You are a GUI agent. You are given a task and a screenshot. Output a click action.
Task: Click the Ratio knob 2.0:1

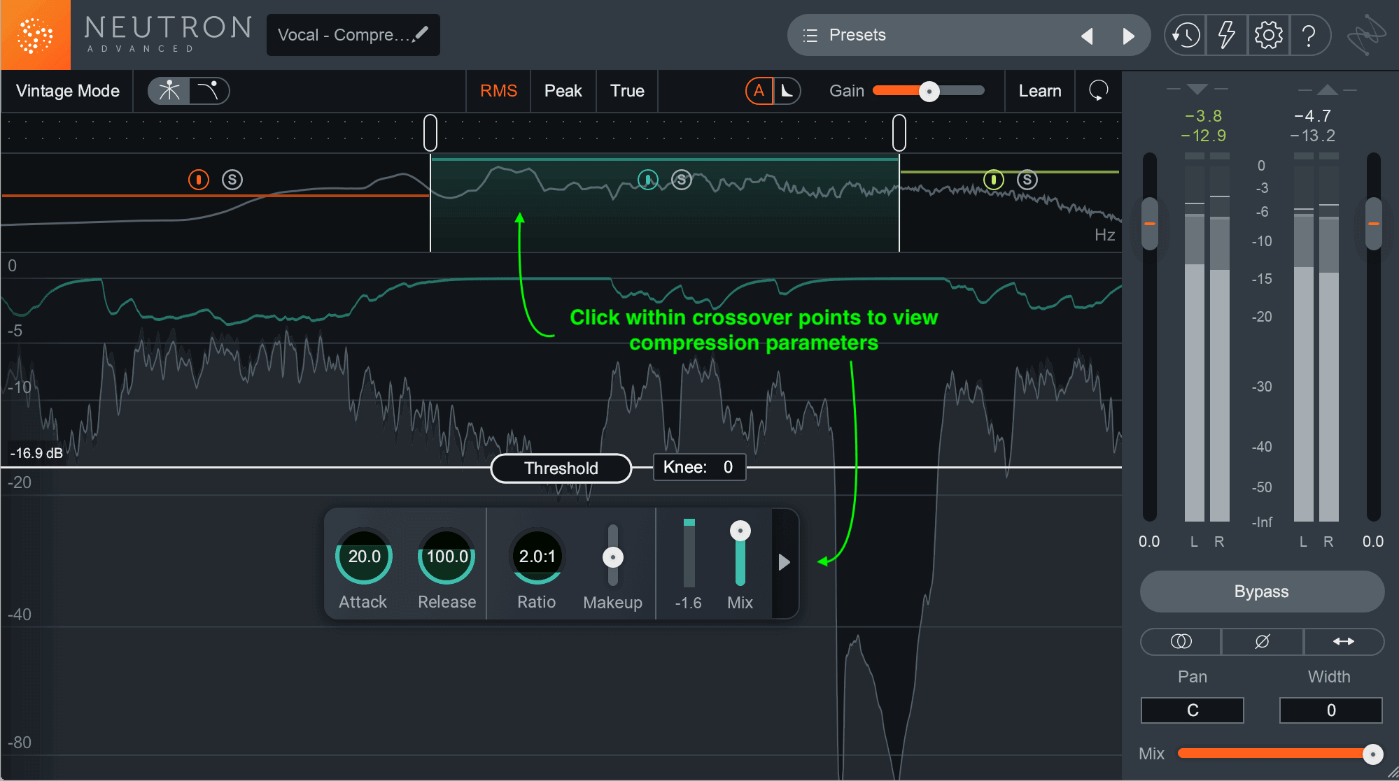(537, 557)
